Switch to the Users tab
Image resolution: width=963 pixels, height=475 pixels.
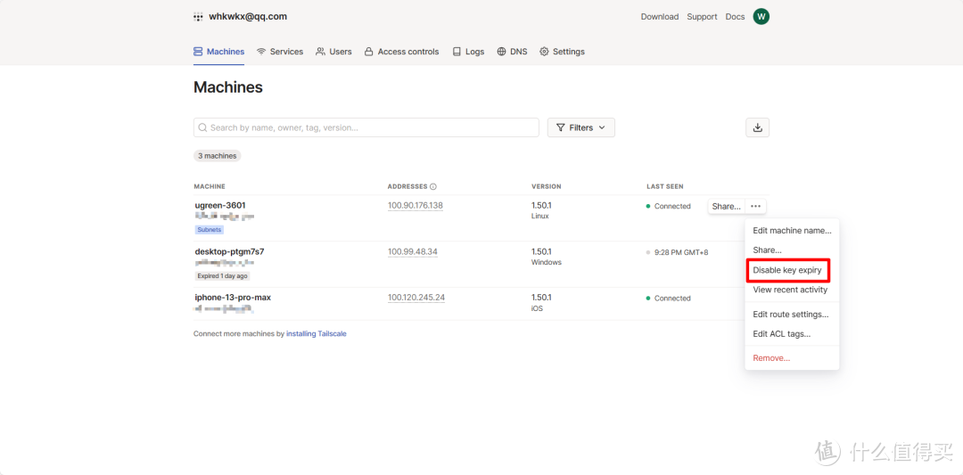[x=333, y=52]
